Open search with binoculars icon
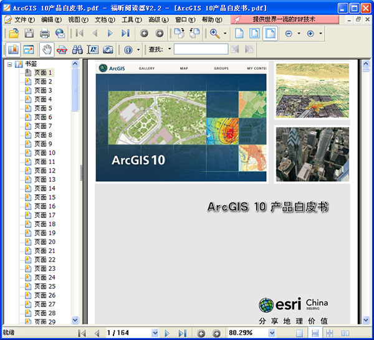 (77, 50)
